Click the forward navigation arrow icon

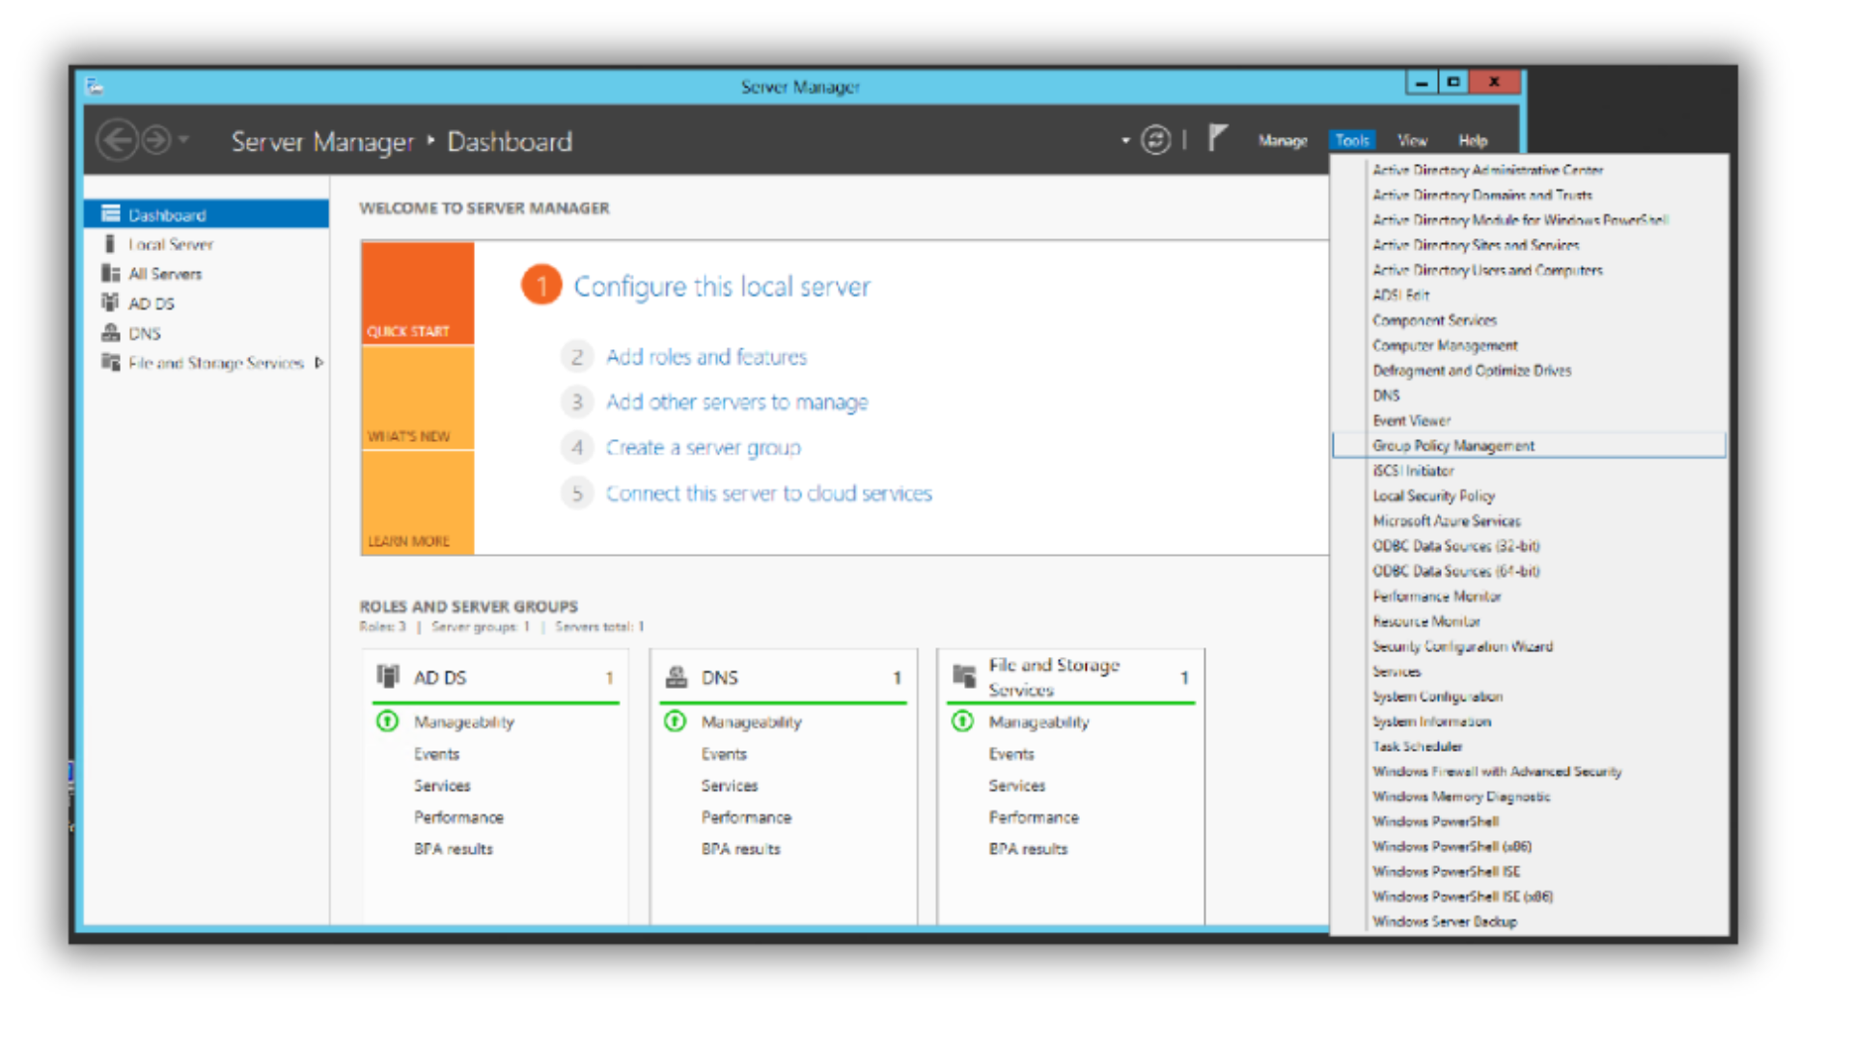pyautogui.click(x=156, y=141)
